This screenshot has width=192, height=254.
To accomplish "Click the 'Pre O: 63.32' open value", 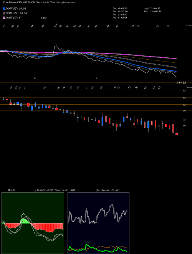I will [x=121, y=8].
